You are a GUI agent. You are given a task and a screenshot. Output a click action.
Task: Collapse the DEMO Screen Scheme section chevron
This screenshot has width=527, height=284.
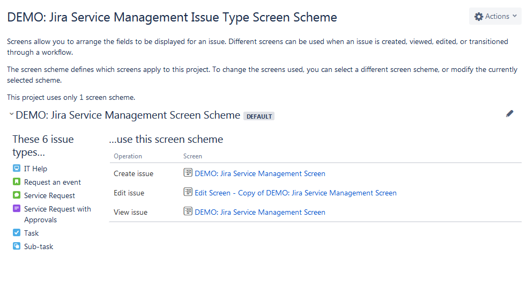[x=11, y=114]
